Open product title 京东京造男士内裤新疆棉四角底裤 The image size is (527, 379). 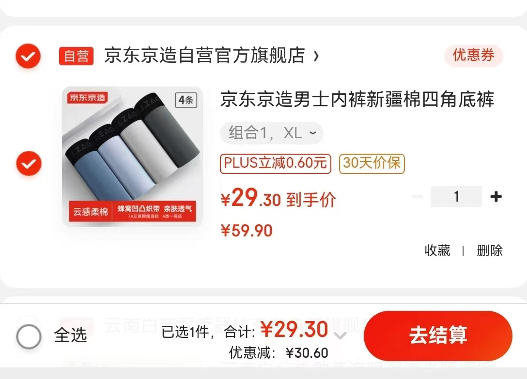(357, 99)
